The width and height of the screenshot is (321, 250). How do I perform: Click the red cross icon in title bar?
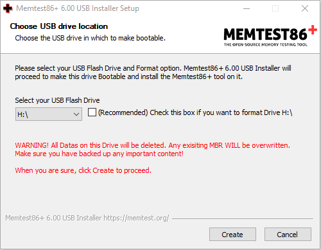click(8, 8)
